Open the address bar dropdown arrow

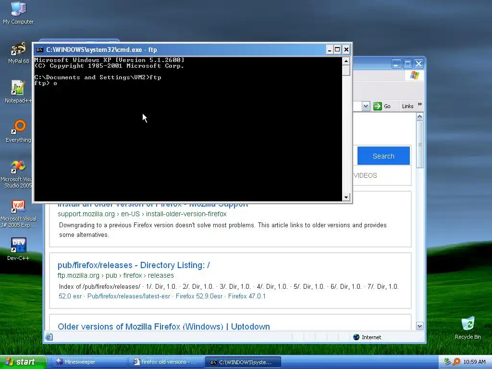pyautogui.click(x=366, y=106)
